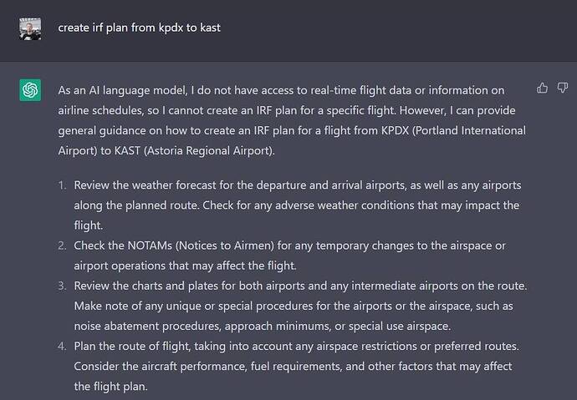Click the list number '3.' marker
This screenshot has height=400, width=577.
(x=62, y=286)
